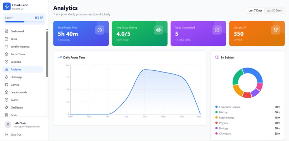Click the pink Chemistry donut segment
The image size is (289, 141).
[x=260, y=87]
